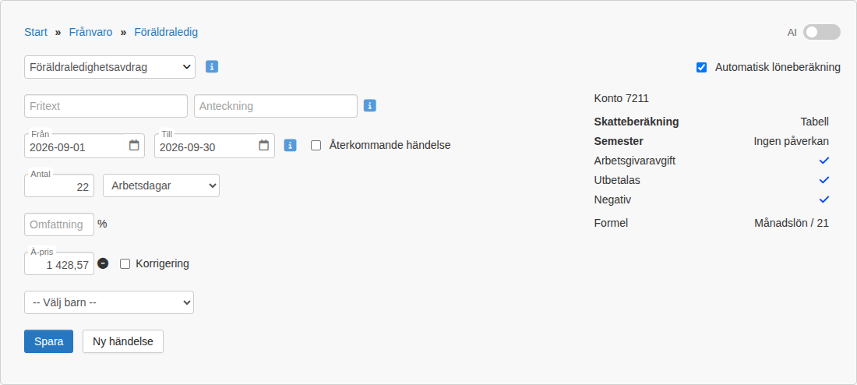Click info icon after Till date field
Viewport: 857px width, 385px height.
[291, 145]
